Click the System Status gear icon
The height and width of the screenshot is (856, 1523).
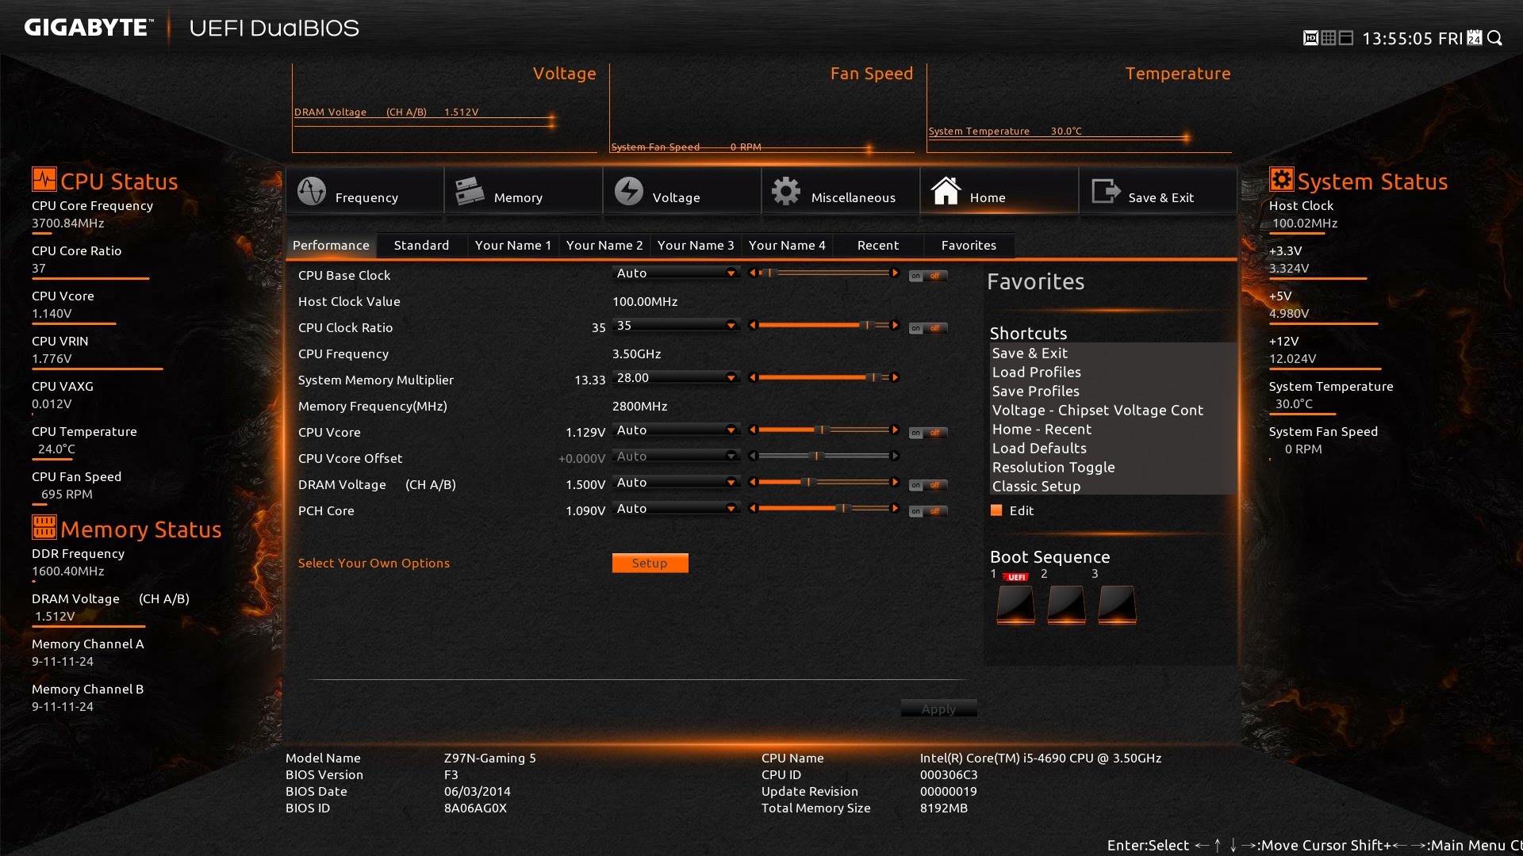[1282, 179]
